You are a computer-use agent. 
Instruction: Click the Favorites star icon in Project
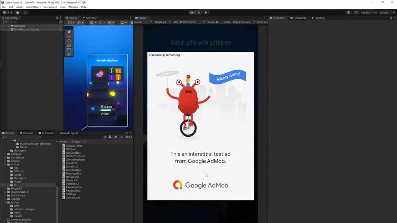click(x=121, y=137)
